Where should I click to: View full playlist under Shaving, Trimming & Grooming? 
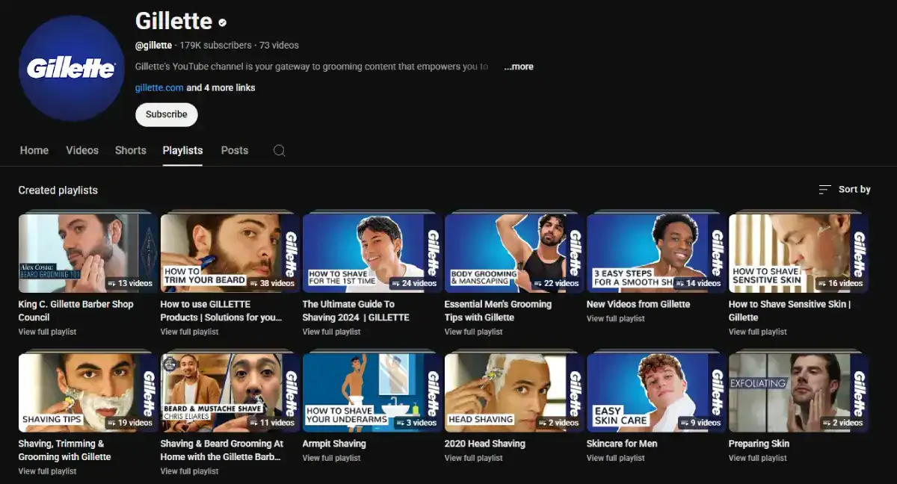pyautogui.click(x=48, y=471)
